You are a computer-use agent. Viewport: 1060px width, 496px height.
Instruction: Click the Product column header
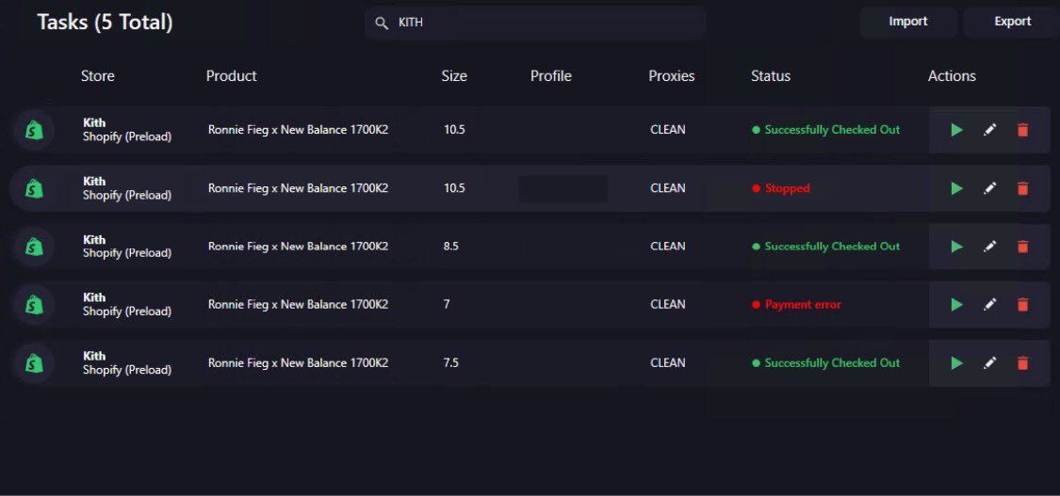(x=231, y=76)
